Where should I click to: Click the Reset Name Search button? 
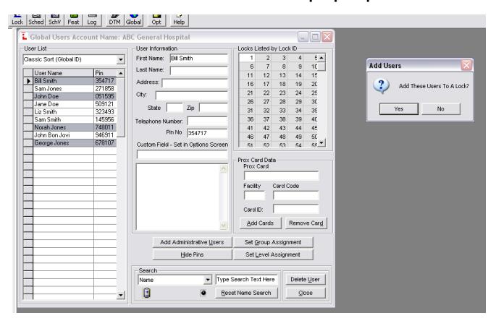click(x=246, y=293)
